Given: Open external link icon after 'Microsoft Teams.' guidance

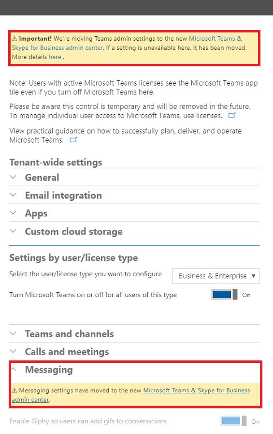Looking at the screenshot, I should 73,140.
